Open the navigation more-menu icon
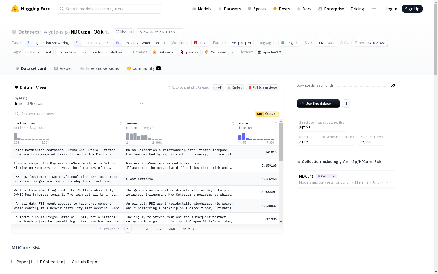The image size is (438, 274). [x=373, y=9]
